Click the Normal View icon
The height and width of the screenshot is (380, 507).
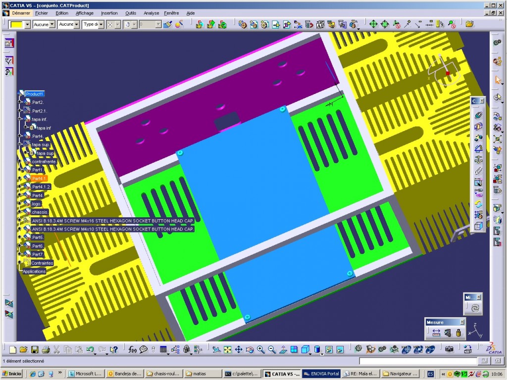pyautogui.click(x=283, y=349)
